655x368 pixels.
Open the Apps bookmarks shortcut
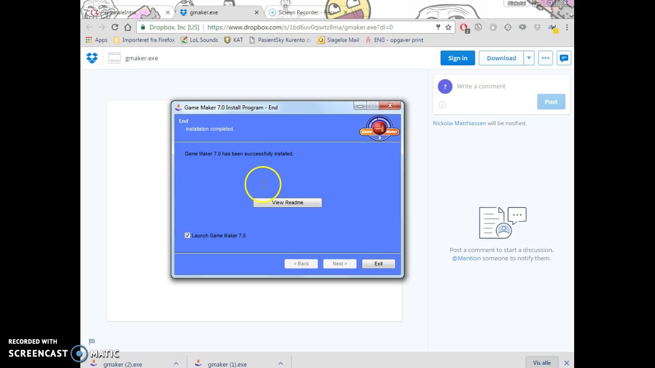[x=97, y=40]
